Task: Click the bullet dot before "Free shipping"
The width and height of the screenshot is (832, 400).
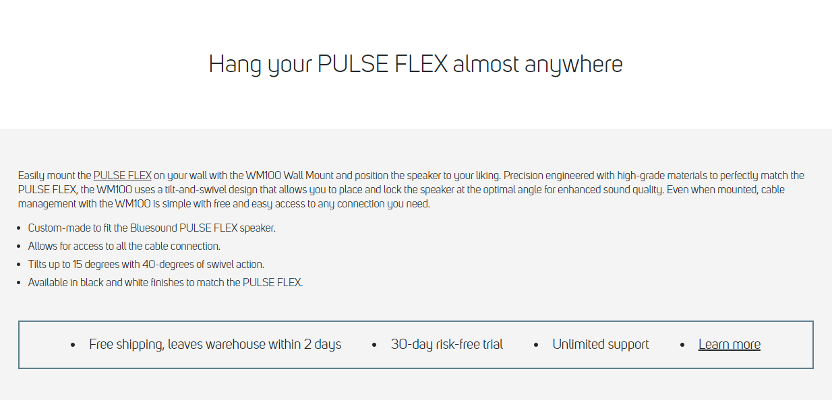Action: click(73, 345)
